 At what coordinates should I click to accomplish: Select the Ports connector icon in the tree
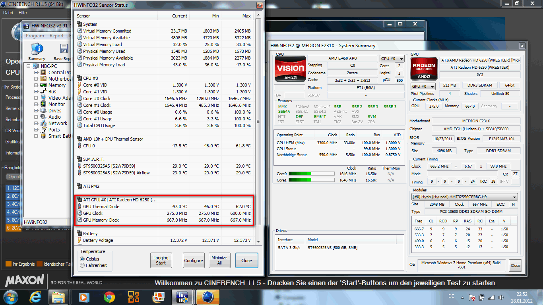click(43, 130)
